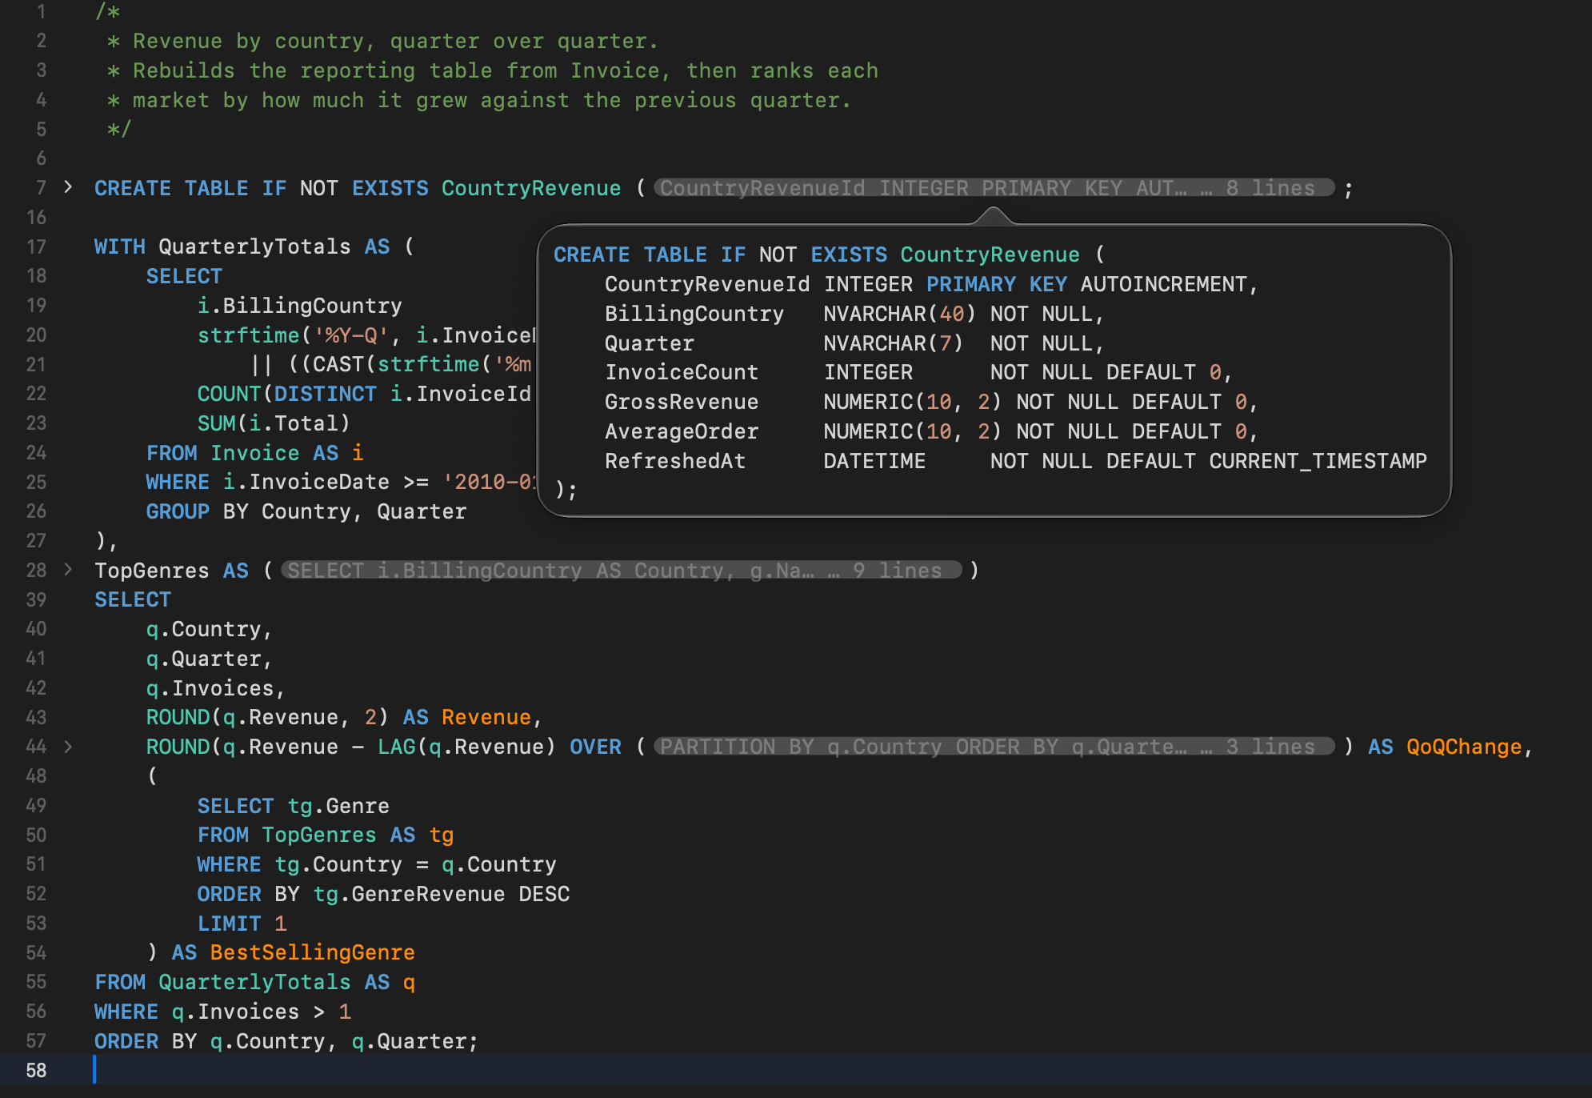Viewport: 1592px width, 1098px height.
Task: Click 'QuarterlyTotals' in the WITH clause
Action: tap(254, 246)
